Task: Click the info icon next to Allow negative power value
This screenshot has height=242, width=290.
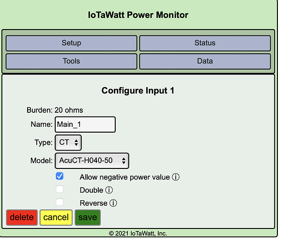Action: click(176, 177)
